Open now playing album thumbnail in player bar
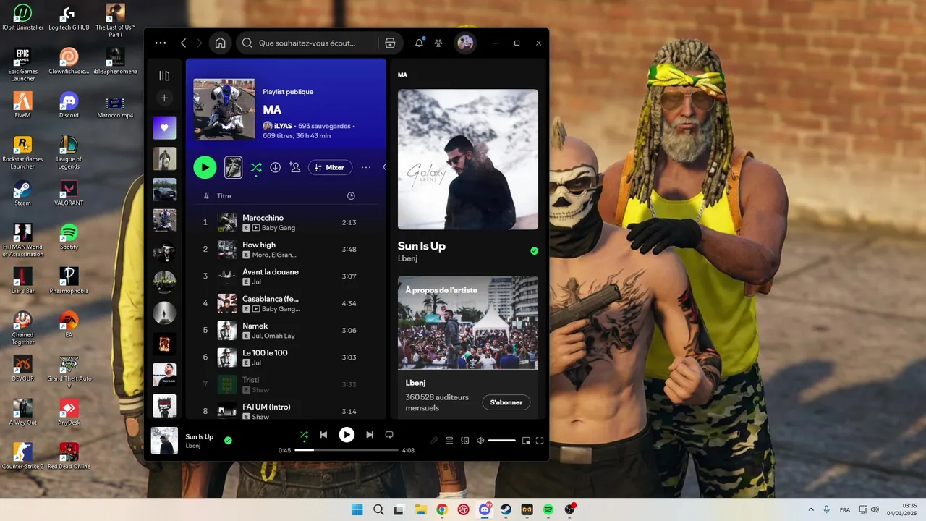The width and height of the screenshot is (926, 521). pos(164,441)
